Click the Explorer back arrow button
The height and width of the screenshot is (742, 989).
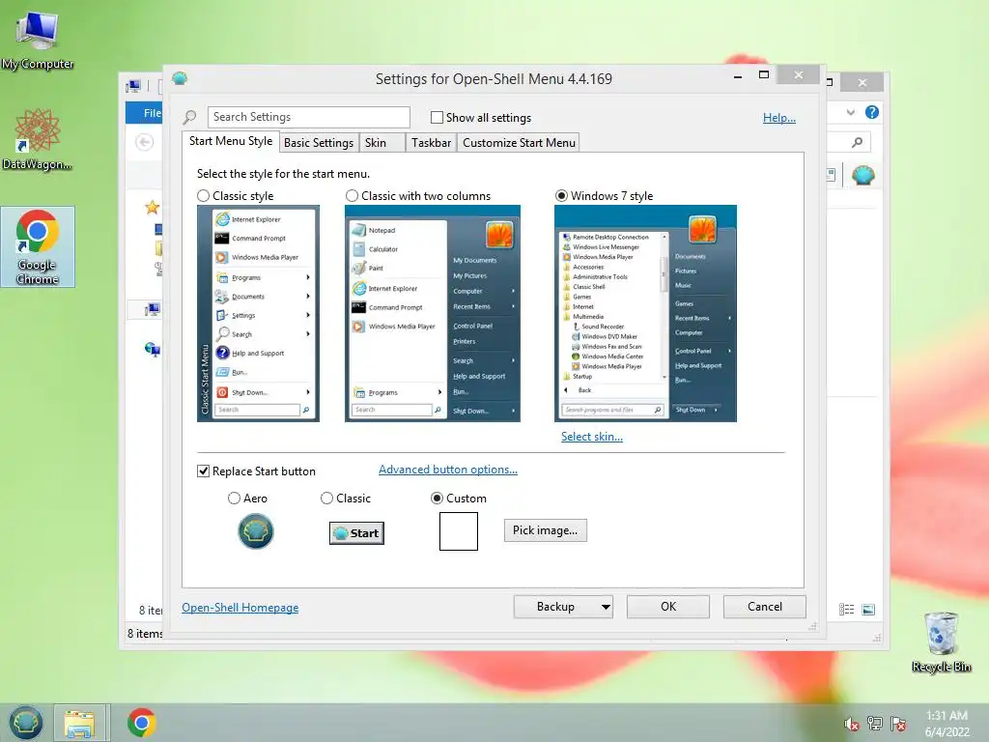coord(145,142)
